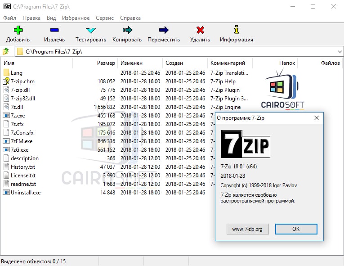Click the folder icon in address bar
344x266 pixels.
[20, 52]
